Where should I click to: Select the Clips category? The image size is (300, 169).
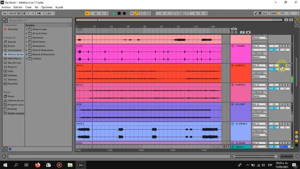10,71
